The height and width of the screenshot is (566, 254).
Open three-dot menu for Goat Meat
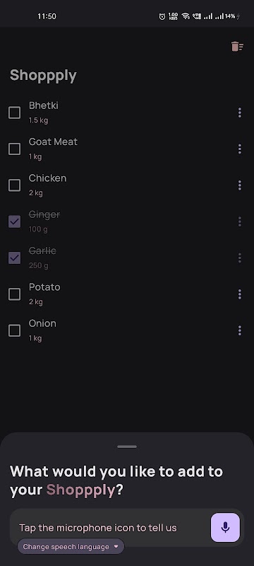point(240,149)
